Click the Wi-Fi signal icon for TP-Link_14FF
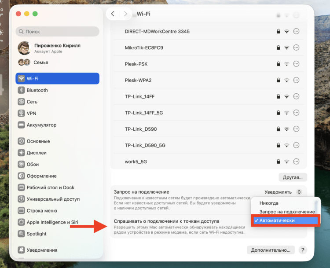 pyautogui.click(x=286, y=96)
